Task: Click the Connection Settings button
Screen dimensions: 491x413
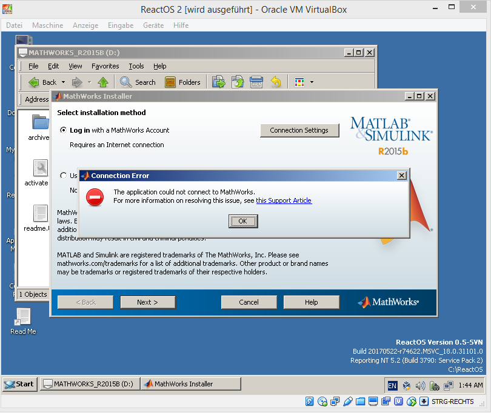Action: tap(299, 130)
